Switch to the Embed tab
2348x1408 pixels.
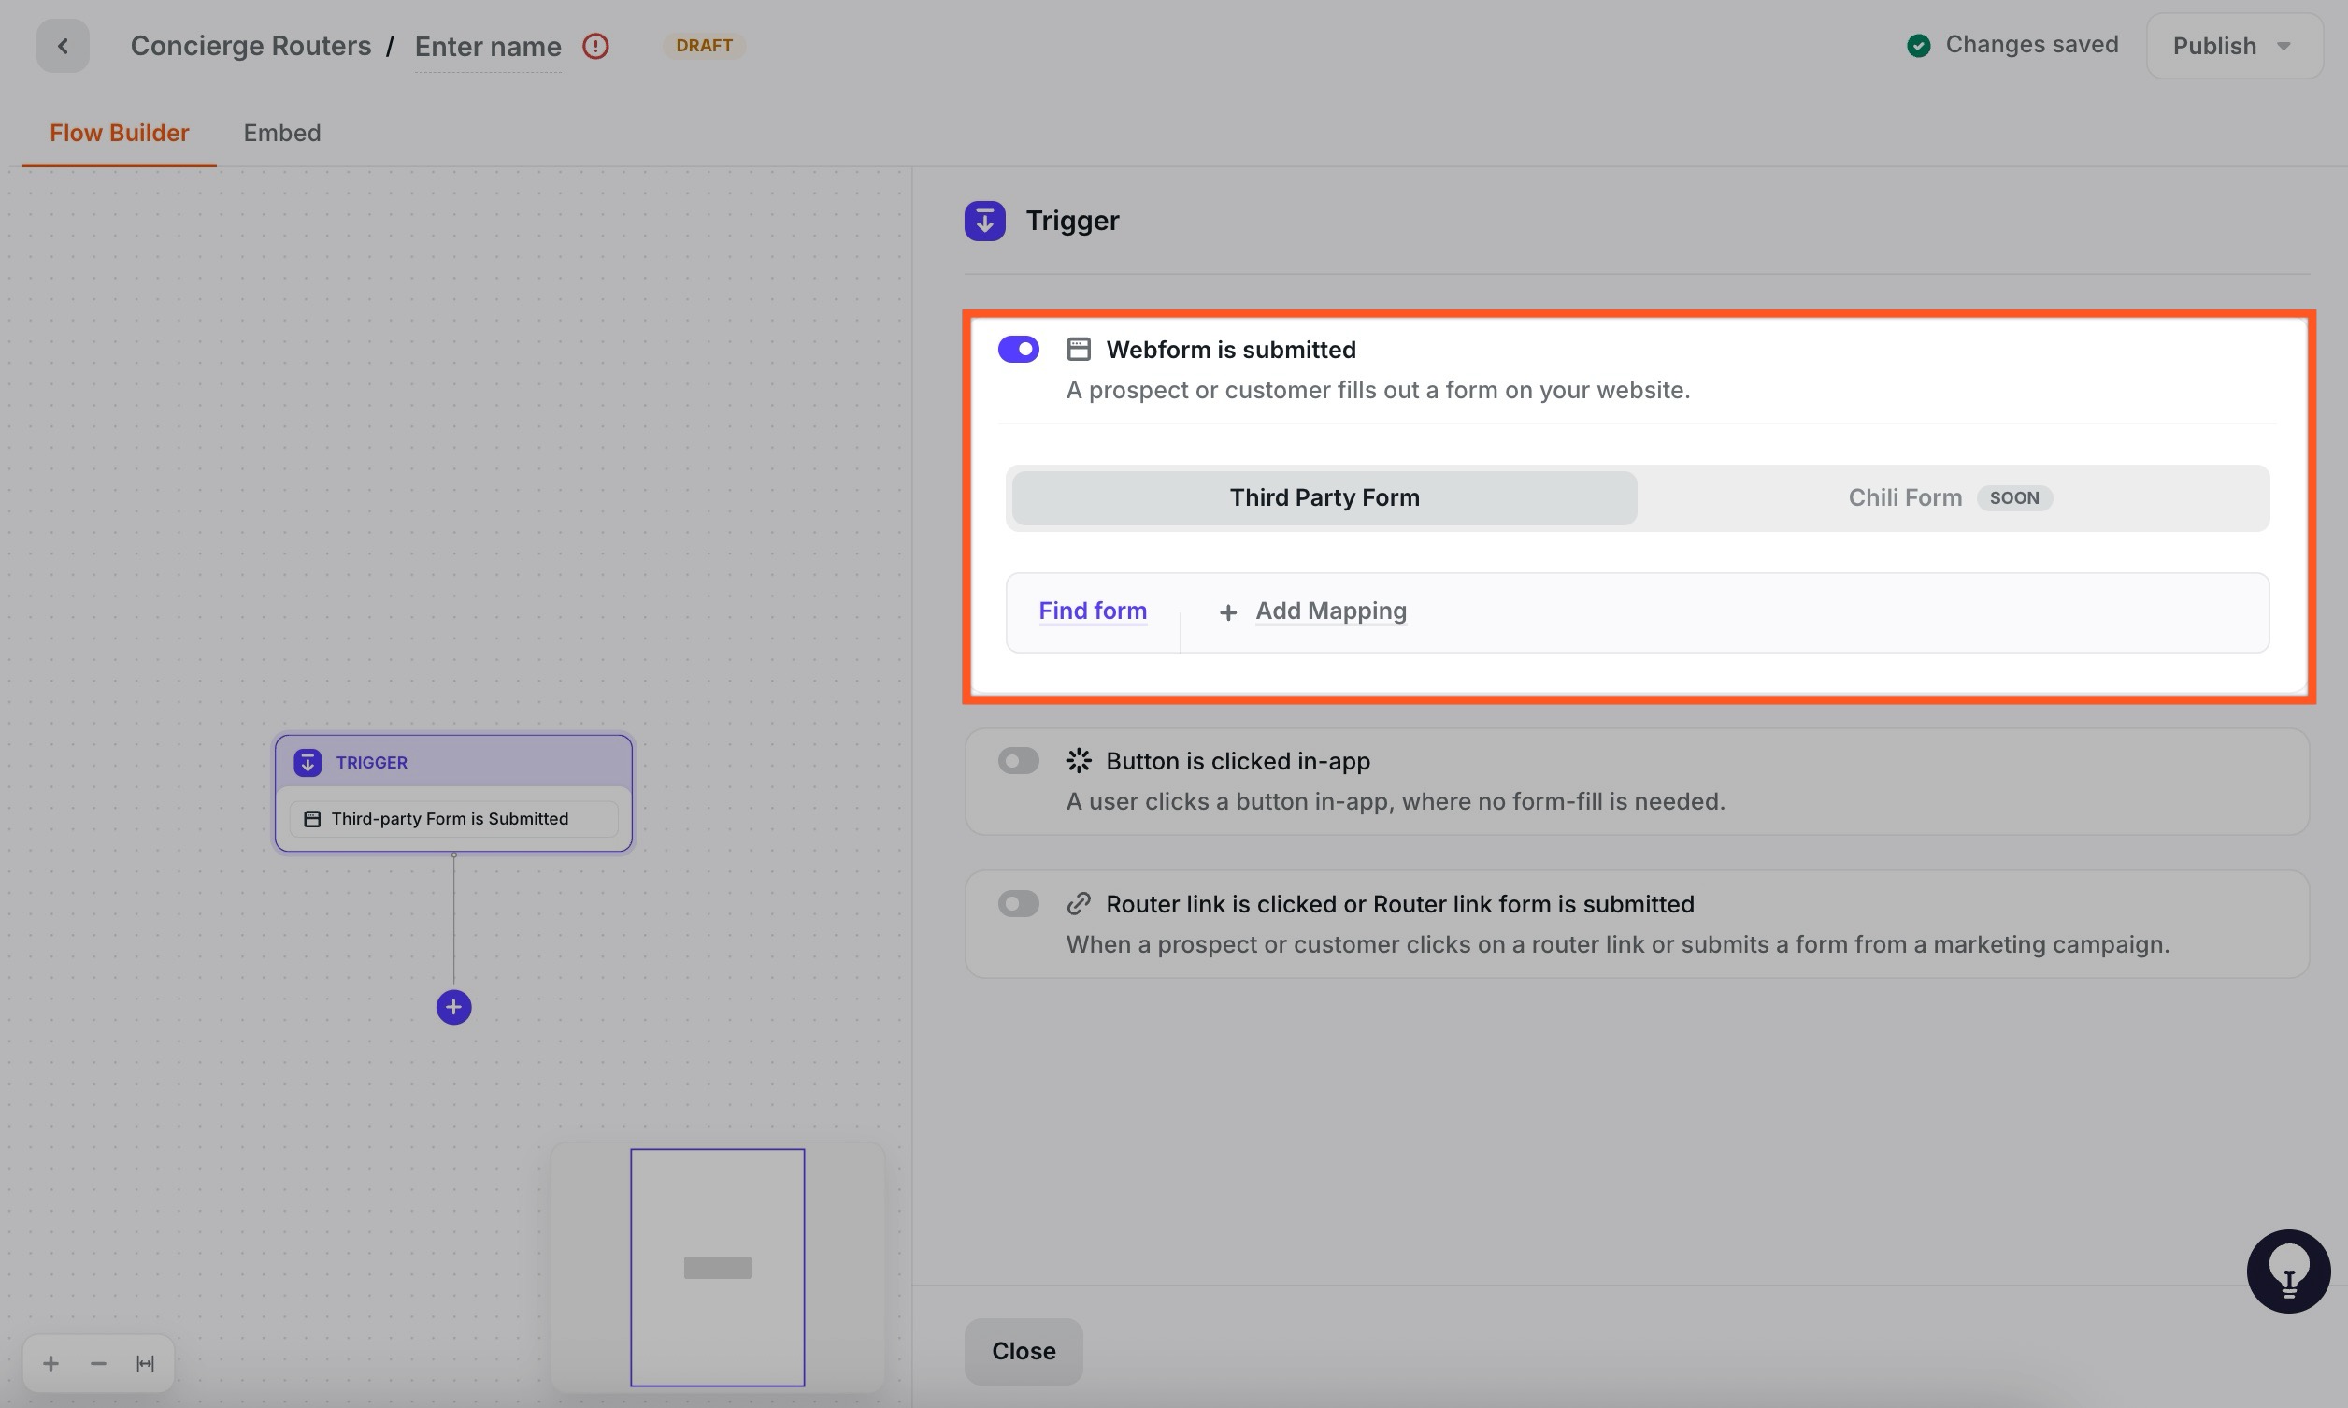click(281, 133)
